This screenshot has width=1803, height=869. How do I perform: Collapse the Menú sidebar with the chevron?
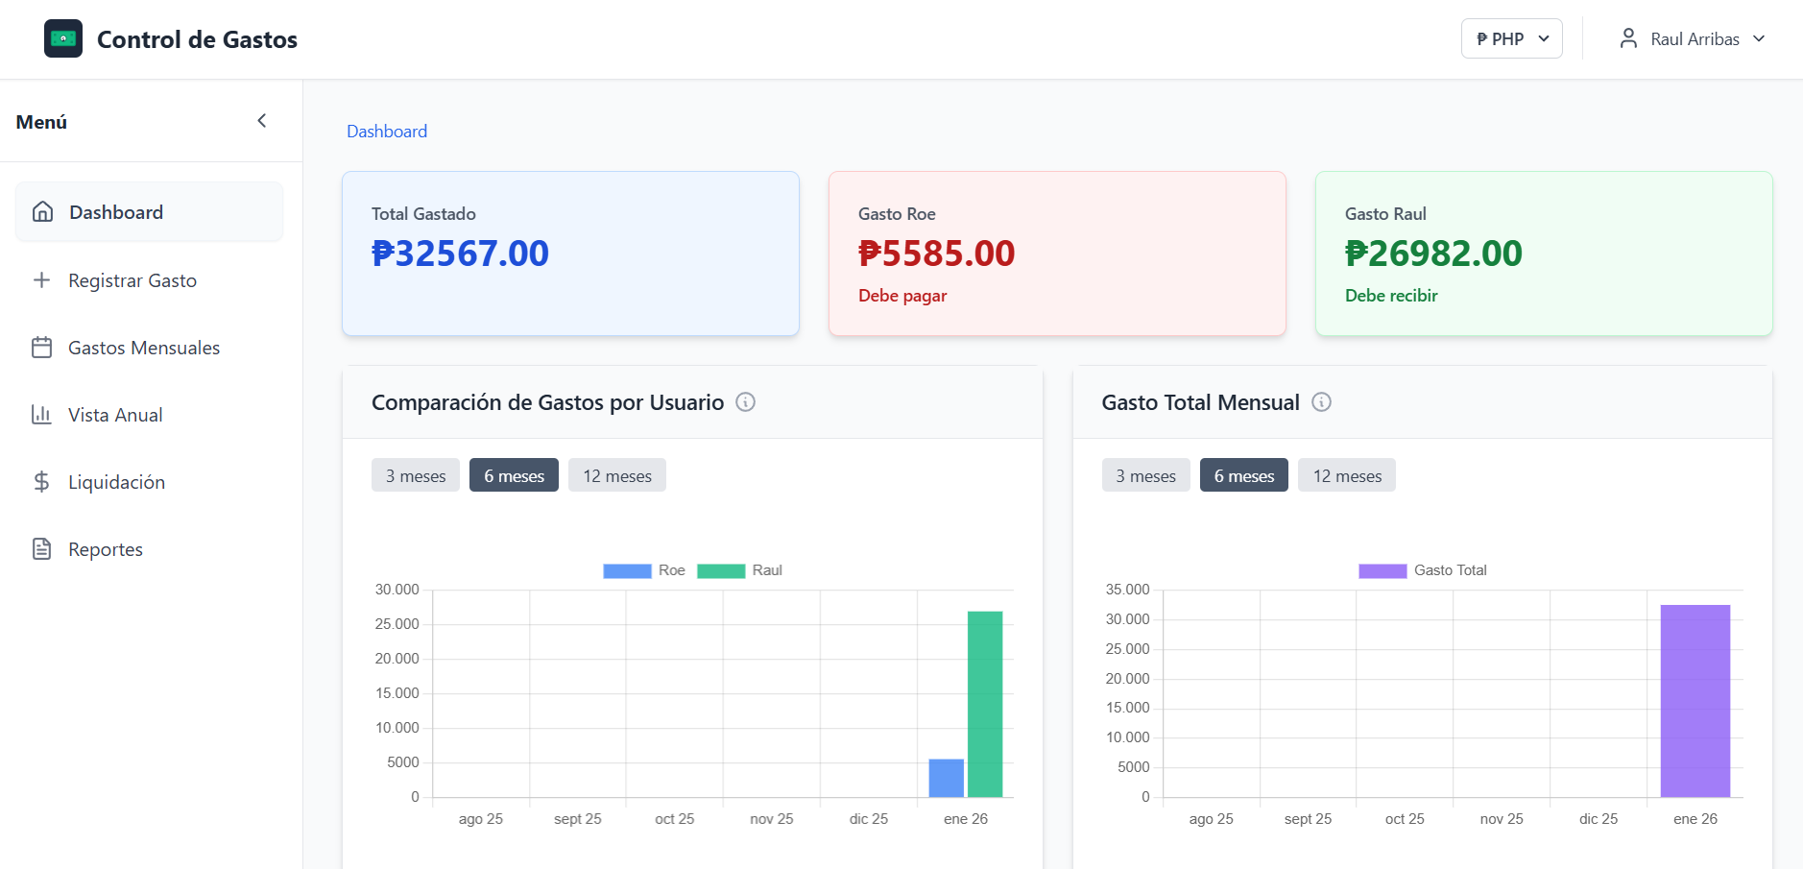pos(262,121)
